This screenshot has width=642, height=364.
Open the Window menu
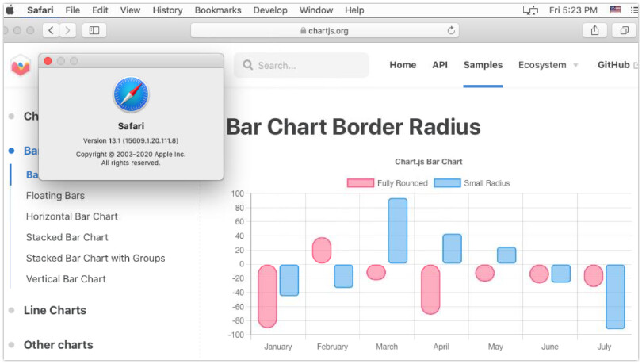click(316, 10)
